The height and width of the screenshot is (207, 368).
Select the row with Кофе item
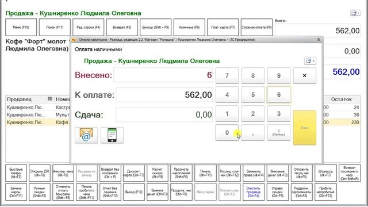[37, 122]
